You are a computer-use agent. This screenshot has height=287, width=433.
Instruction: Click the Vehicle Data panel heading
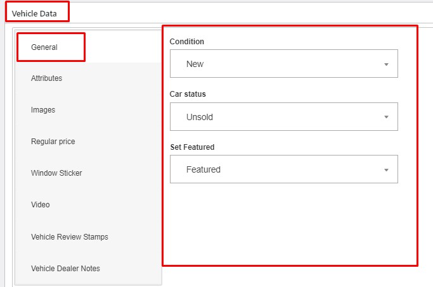pyautogui.click(x=38, y=13)
